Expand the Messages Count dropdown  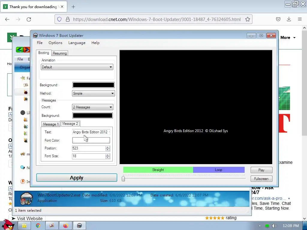click(x=92, y=107)
